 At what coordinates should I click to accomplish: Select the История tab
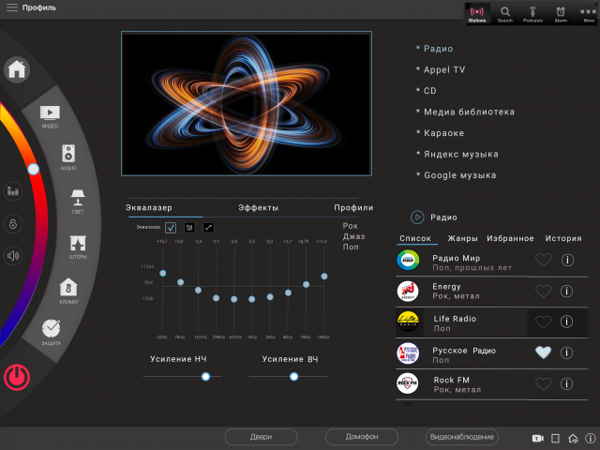(x=563, y=238)
